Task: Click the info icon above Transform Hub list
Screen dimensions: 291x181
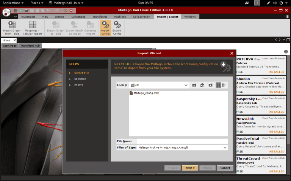Action: [x=286, y=52]
